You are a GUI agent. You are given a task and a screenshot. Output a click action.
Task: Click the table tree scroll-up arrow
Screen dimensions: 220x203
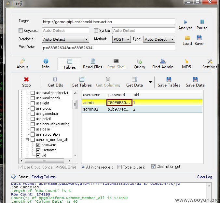click(x=75, y=93)
